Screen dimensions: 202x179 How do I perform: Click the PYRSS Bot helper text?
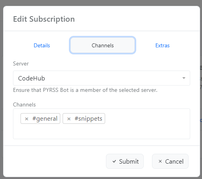pyautogui.click(x=85, y=90)
